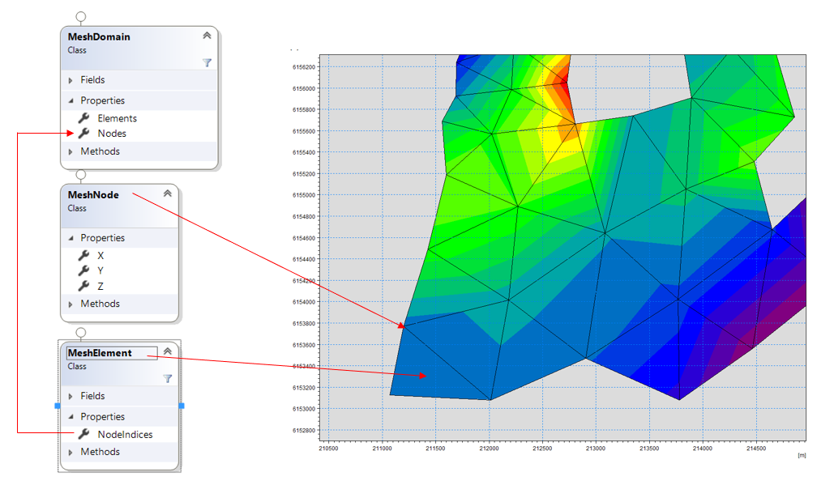Expand the Methods section of MeshDomain
Image resolution: width=834 pixels, height=502 pixels.
(x=71, y=151)
